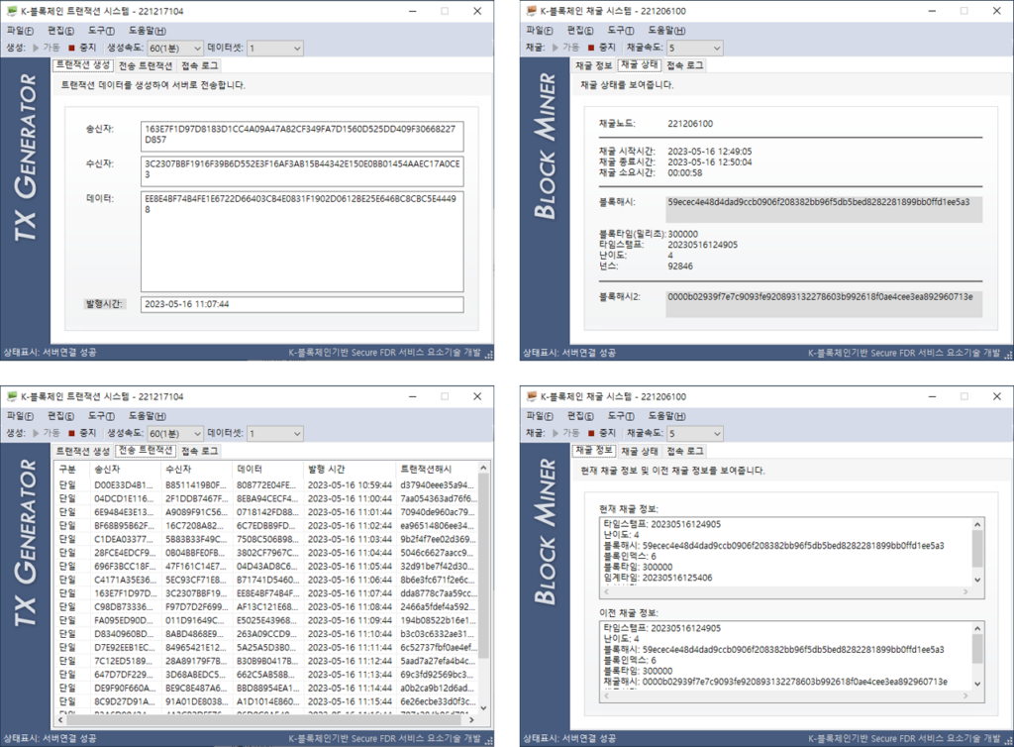This screenshot has width=1014, height=747.
Task: Click the red 중지 stop icon in the 트랜잭션 생성 window
Action: pyautogui.click(x=71, y=48)
